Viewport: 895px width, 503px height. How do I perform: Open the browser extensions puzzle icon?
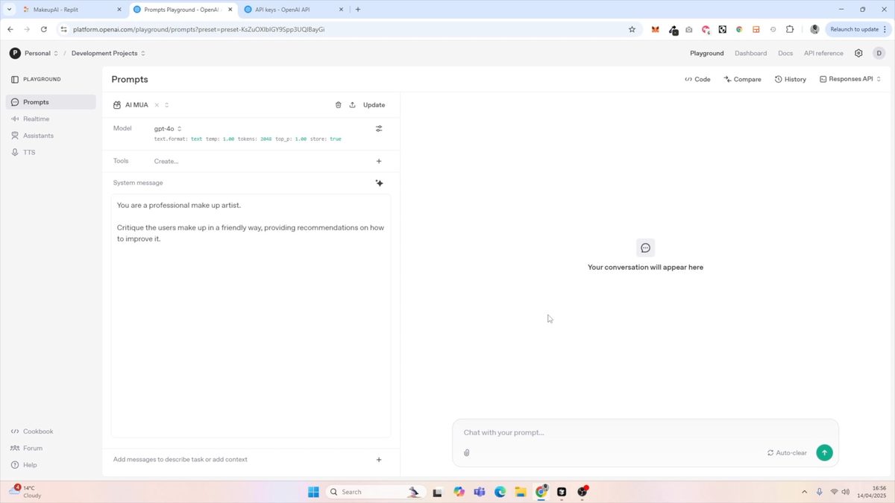pyautogui.click(x=790, y=30)
